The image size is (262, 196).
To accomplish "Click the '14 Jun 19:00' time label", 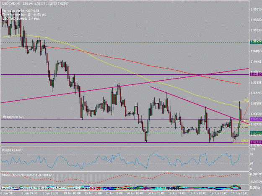I will [x=156, y=193].
